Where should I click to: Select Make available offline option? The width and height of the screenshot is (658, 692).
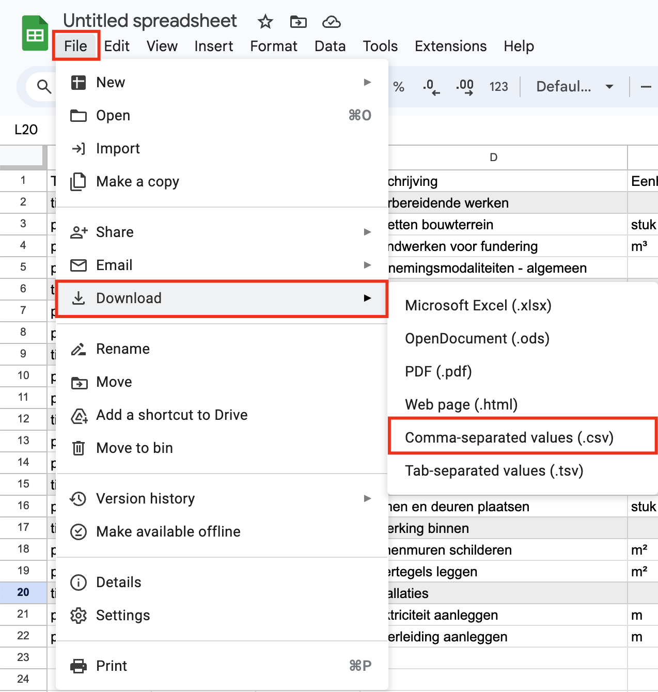(168, 531)
